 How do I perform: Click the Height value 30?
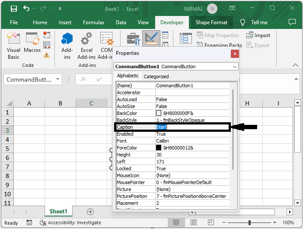[192, 155]
